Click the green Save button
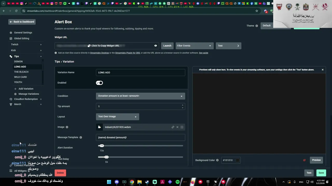 pyautogui.click(x=321, y=173)
